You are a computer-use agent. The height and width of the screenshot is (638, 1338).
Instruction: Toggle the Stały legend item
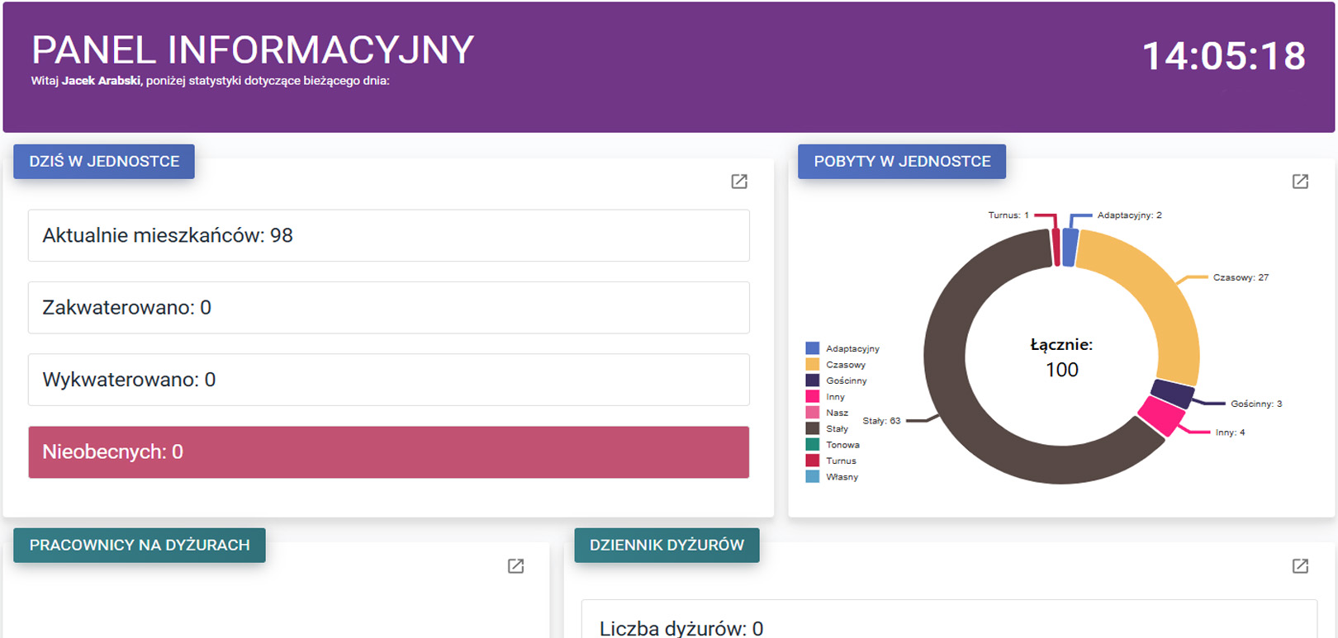[837, 429]
